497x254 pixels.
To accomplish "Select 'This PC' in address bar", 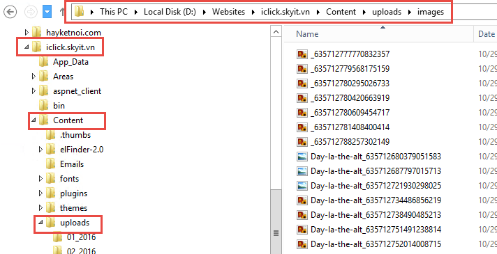I will point(114,12).
